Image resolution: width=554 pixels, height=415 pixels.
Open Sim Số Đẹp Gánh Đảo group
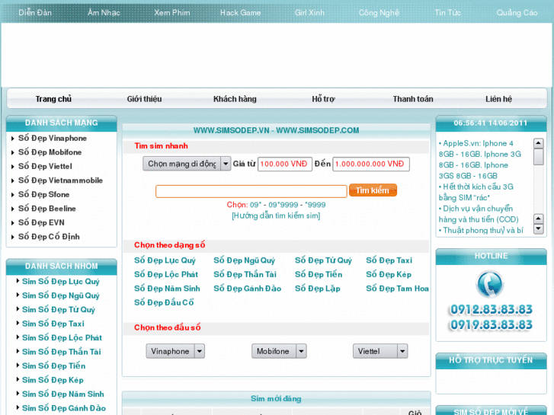click(x=64, y=408)
